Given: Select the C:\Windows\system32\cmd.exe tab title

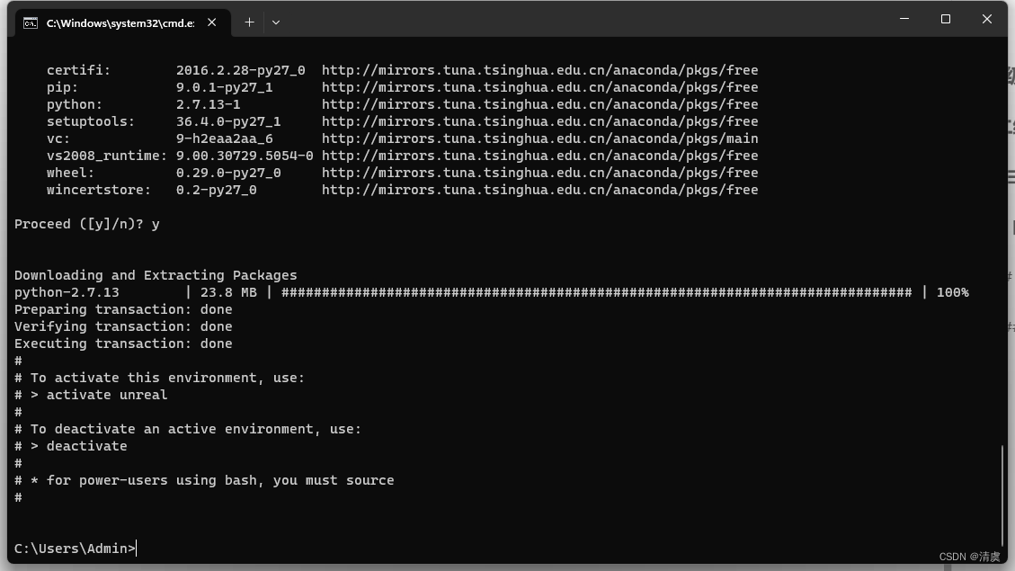Looking at the screenshot, I should tap(121, 22).
